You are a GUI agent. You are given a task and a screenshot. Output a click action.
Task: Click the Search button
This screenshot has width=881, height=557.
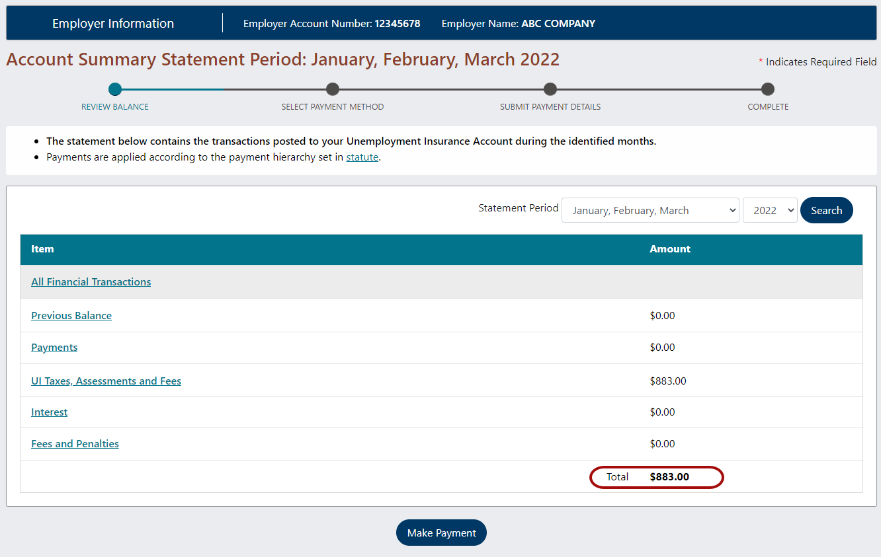(826, 210)
